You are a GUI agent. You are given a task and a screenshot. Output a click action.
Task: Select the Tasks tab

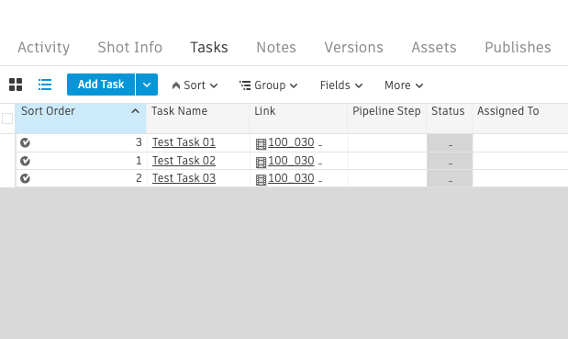click(209, 48)
